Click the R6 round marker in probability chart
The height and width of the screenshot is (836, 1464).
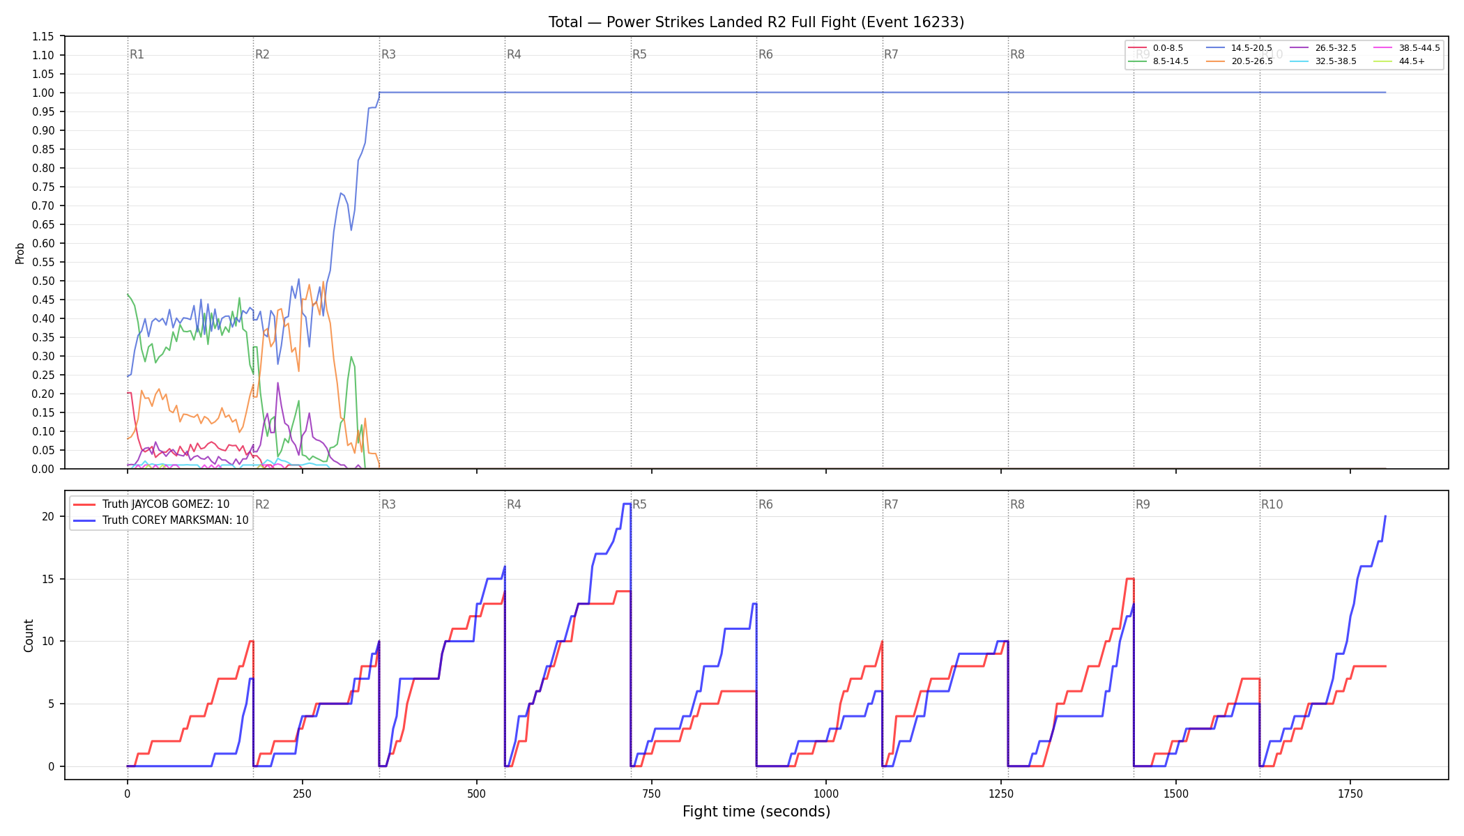(765, 54)
